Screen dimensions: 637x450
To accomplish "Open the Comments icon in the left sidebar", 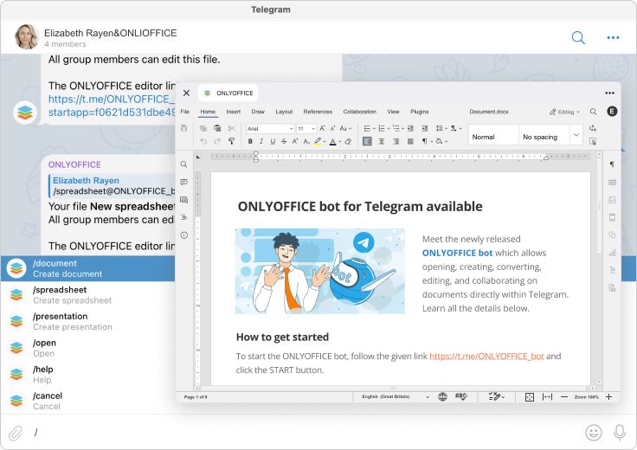I will click(x=184, y=182).
